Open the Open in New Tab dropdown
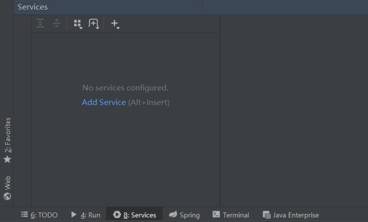The image size is (368, 222). tap(93, 24)
